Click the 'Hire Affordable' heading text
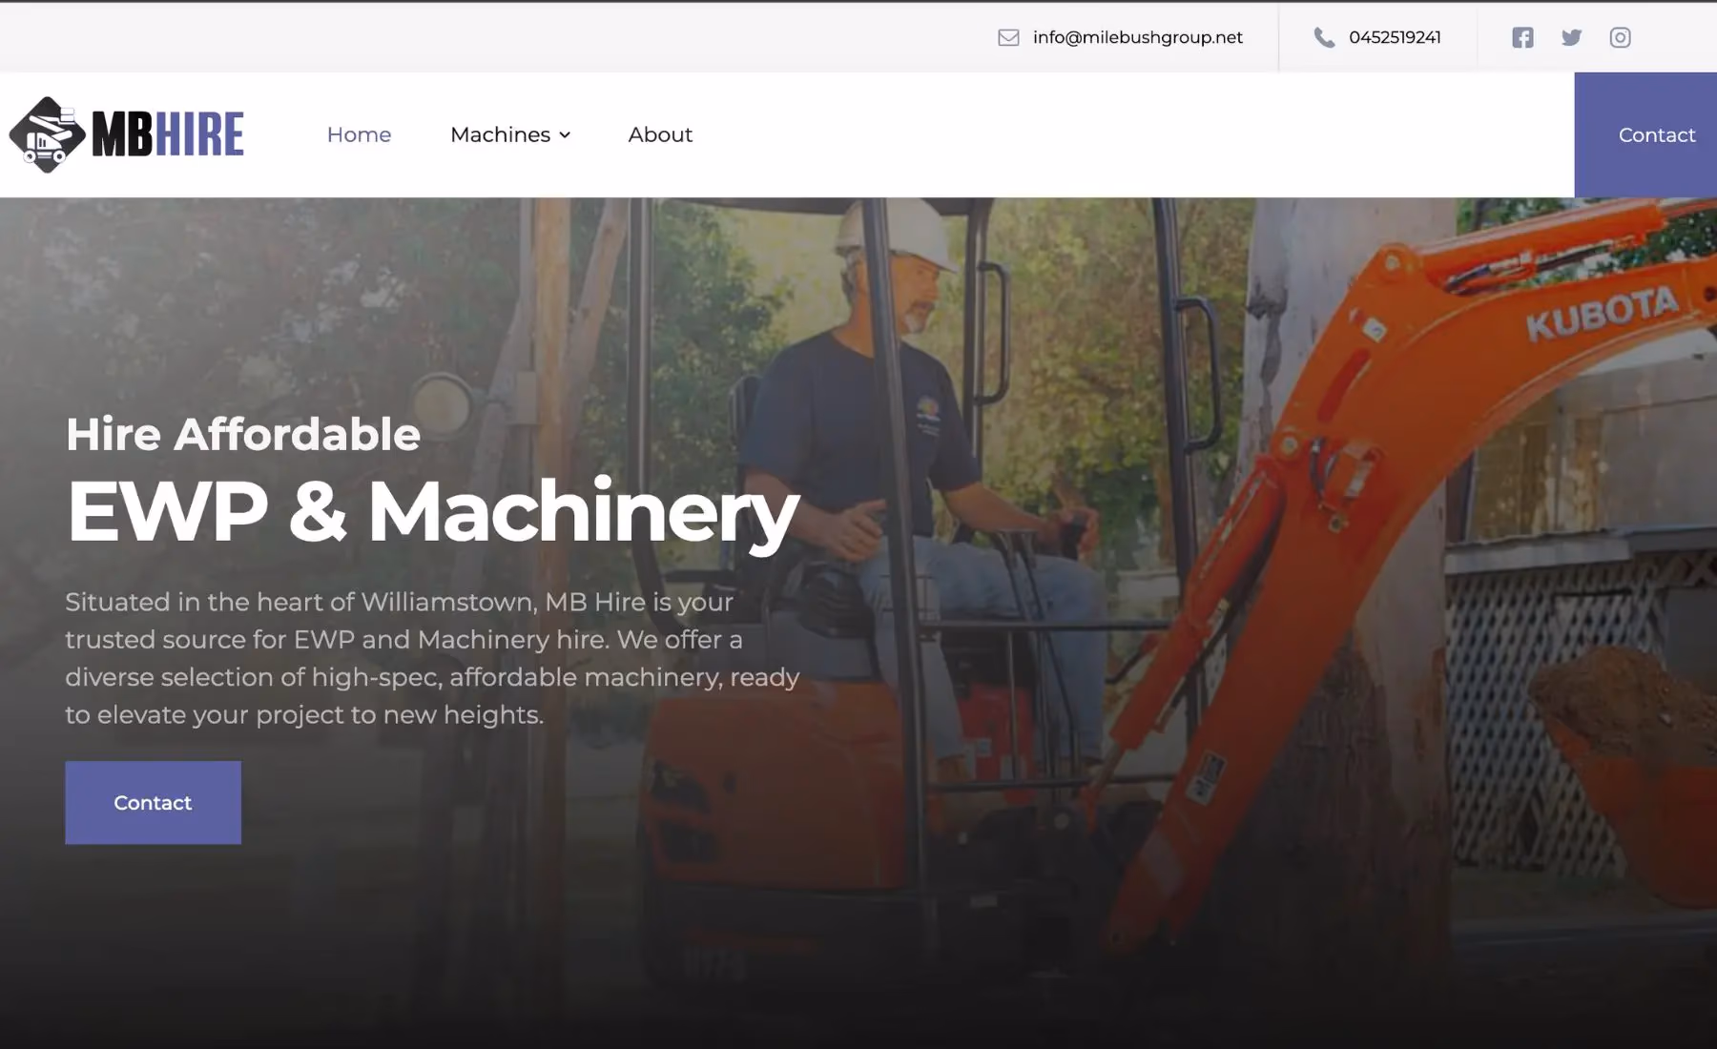The width and height of the screenshot is (1717, 1049). point(242,434)
